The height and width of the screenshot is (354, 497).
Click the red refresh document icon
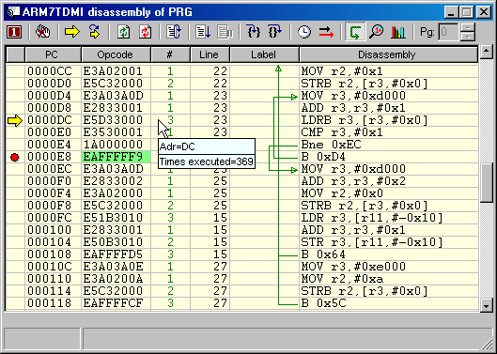(146, 32)
